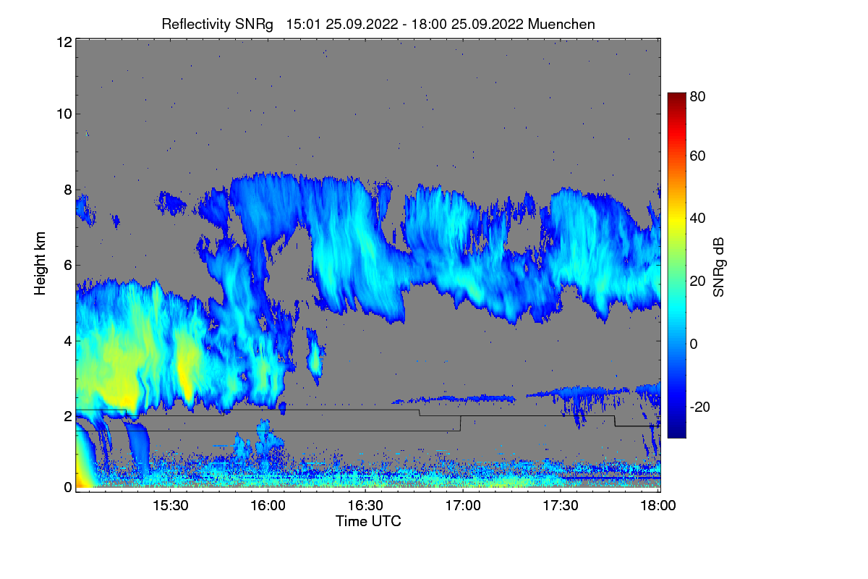Click the 17:00 time axis label
868x579 pixels.
[464, 506]
